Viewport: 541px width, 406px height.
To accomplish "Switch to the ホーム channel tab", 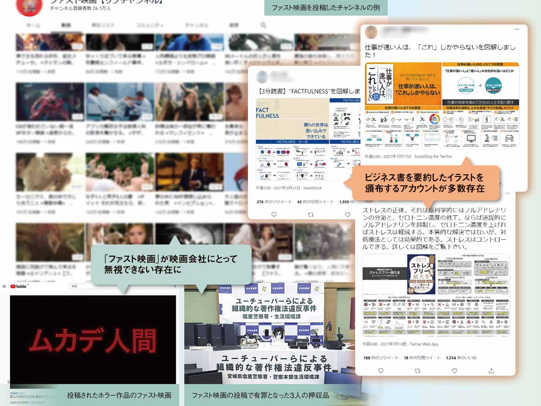I will [33, 25].
